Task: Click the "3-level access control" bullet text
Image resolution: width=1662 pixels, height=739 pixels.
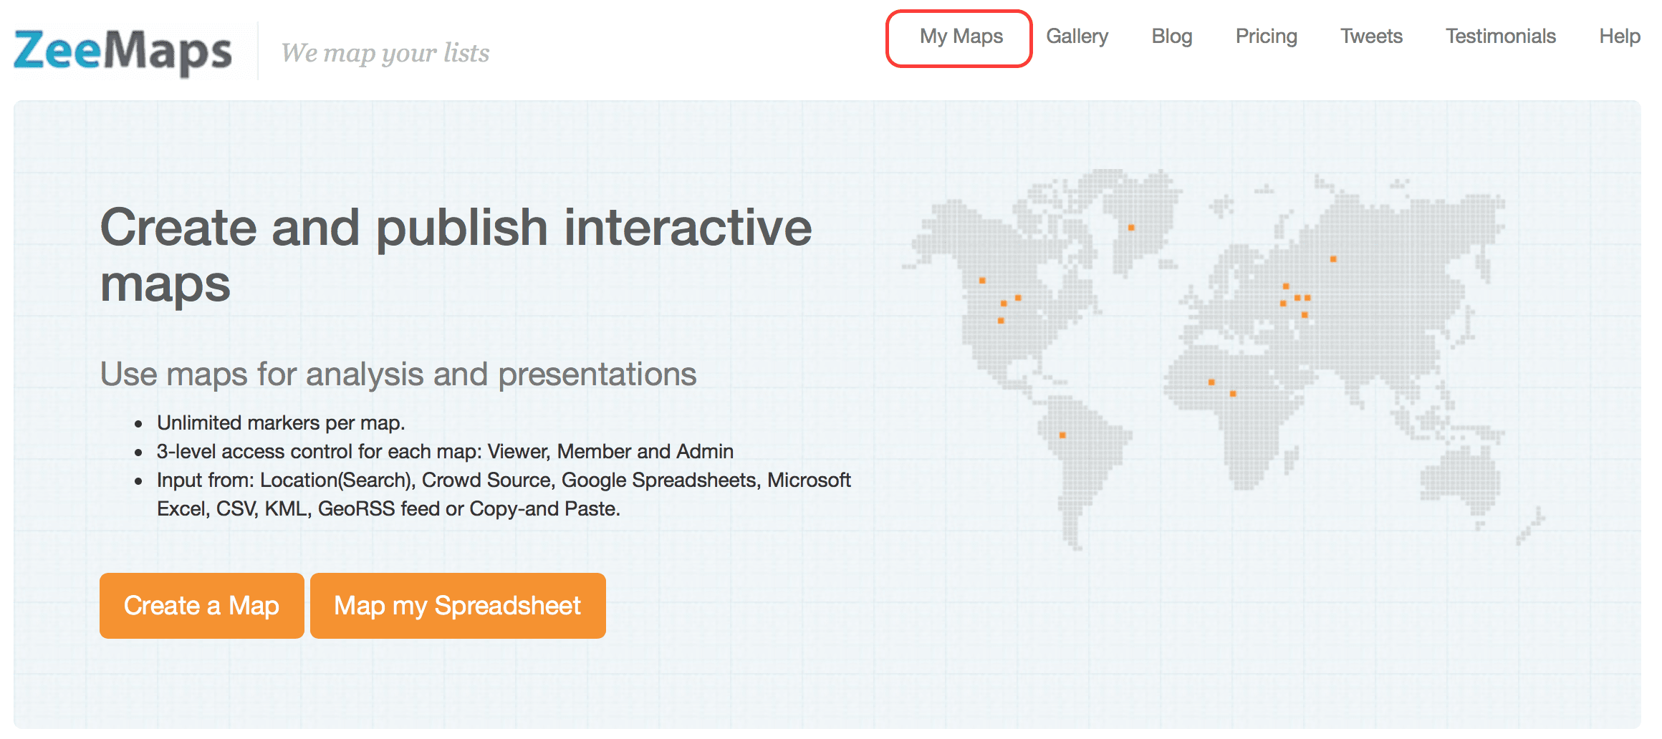Action: pyautogui.click(x=445, y=452)
